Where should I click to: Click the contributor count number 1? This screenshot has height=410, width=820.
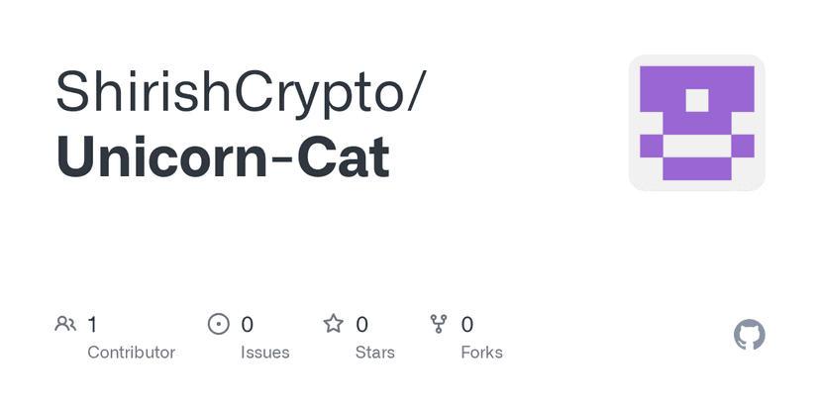tap(92, 324)
